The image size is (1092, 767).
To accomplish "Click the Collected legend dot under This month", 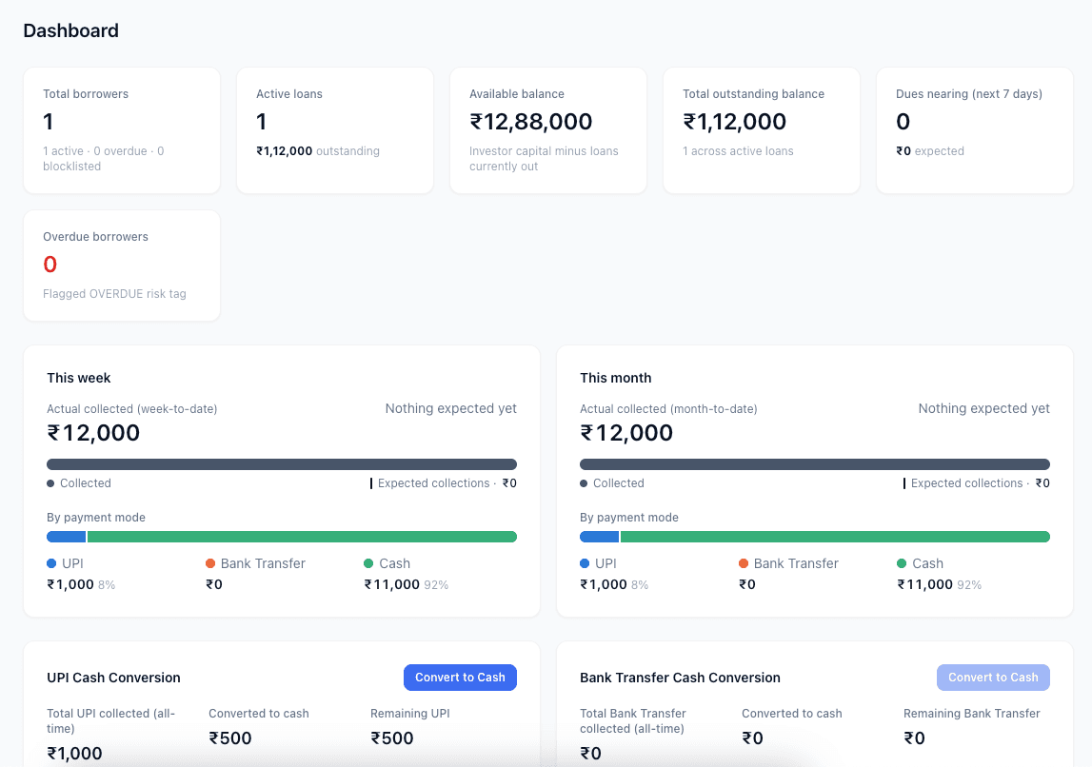I will point(584,483).
